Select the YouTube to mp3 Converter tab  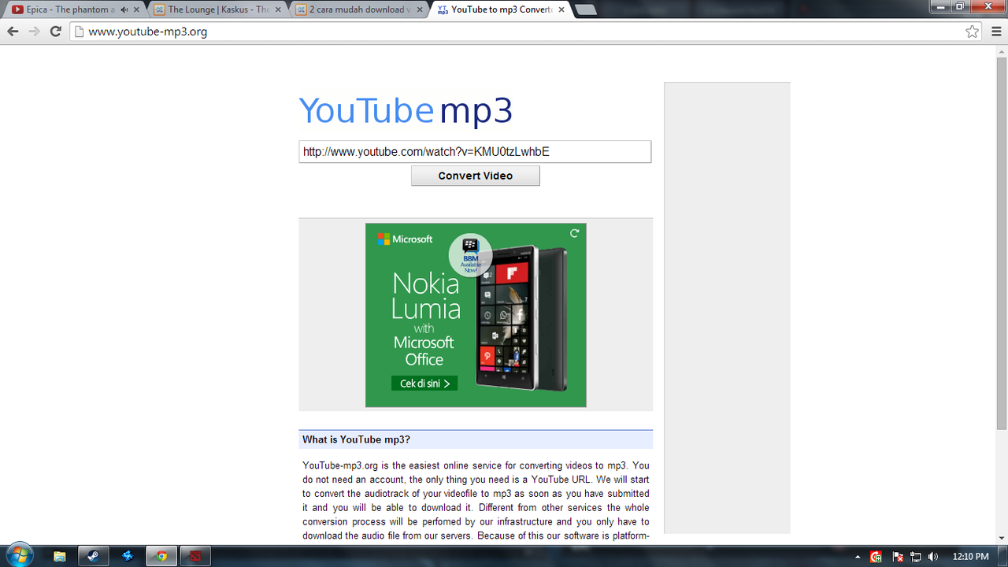[501, 10]
